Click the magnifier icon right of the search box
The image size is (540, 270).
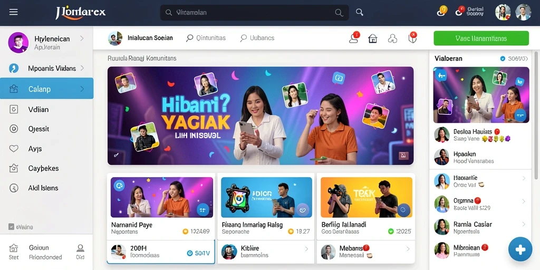pos(360,13)
